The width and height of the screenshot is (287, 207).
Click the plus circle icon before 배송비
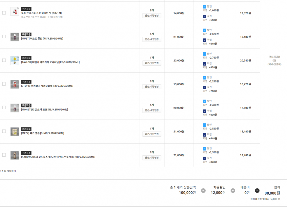(x=233, y=191)
